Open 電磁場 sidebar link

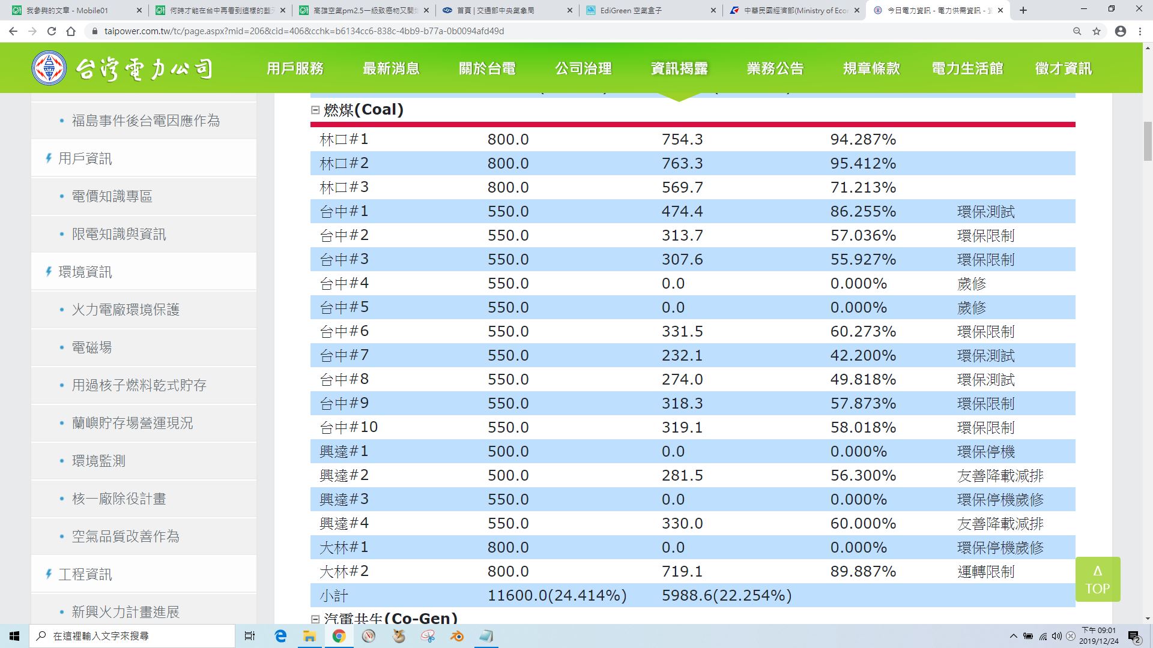point(91,347)
